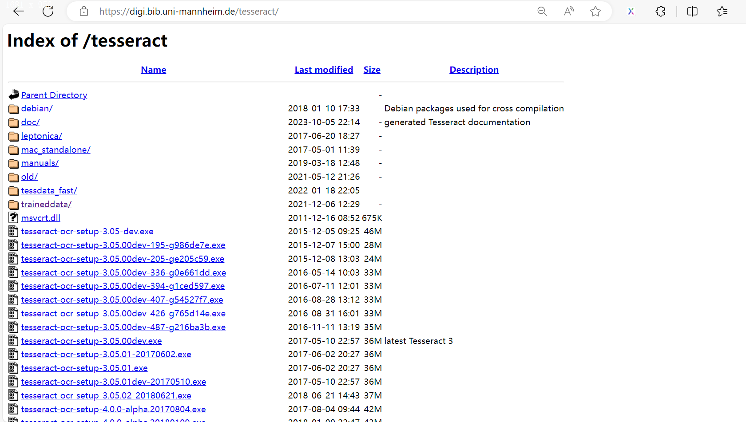The image size is (746, 422).
Task: Download tesseract-ocr-setup-3.05.00dev.exe
Action: [x=91, y=341]
